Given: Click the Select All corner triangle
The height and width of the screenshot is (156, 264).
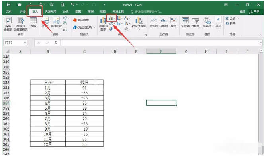Looking at the screenshot, I should point(8,51).
